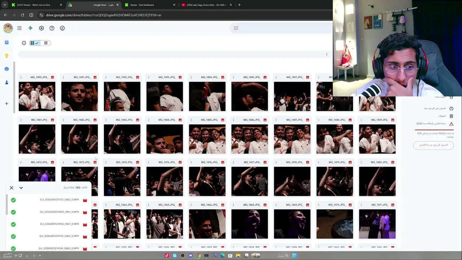Viewport: 462px width, 260px height.
Task: Open more options for MG_1492.JPG
Action: pyautogui.click(x=106, y=77)
